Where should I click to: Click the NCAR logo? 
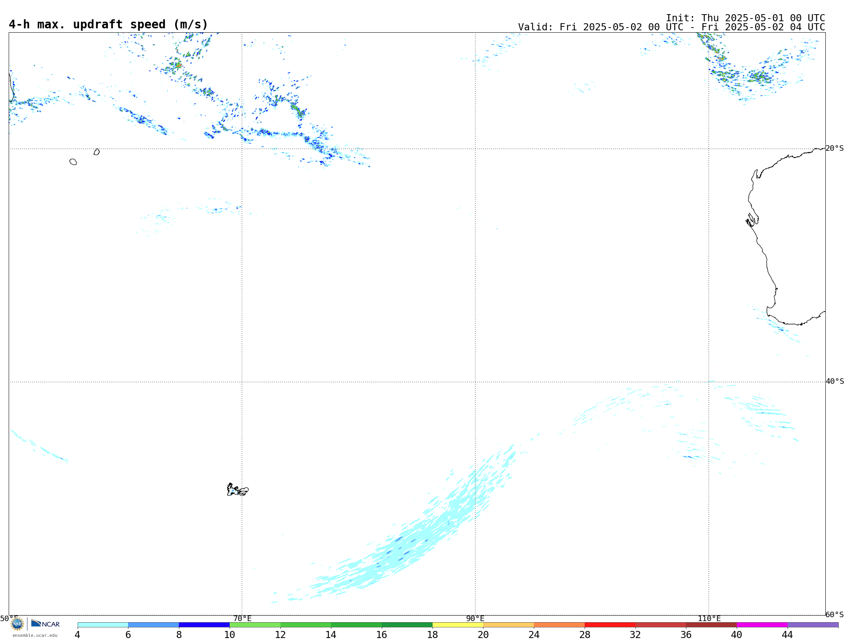point(45,623)
